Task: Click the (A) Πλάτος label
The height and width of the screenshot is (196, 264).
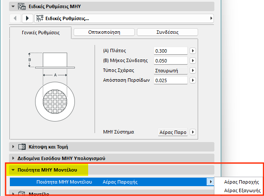Action: 115,50
